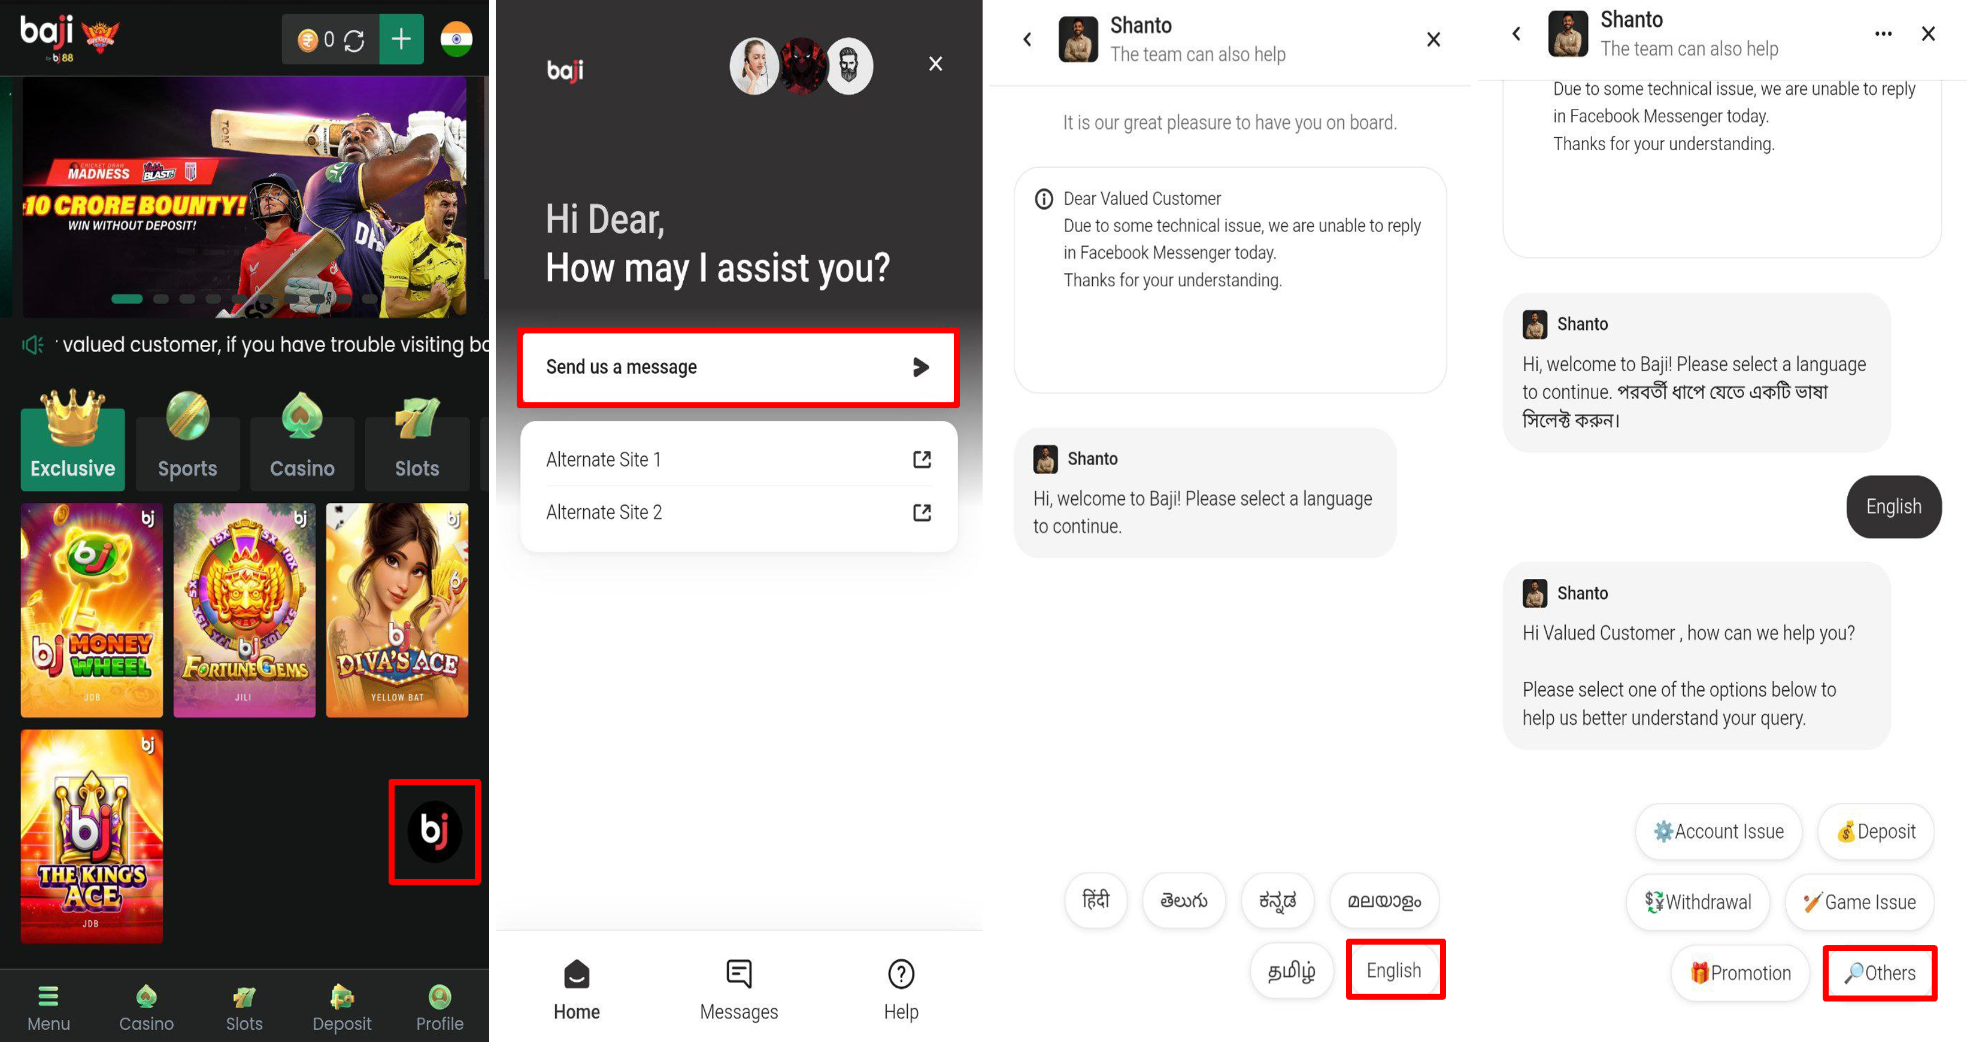Go back from the query options chat
1967x1044 pixels.
[1517, 34]
